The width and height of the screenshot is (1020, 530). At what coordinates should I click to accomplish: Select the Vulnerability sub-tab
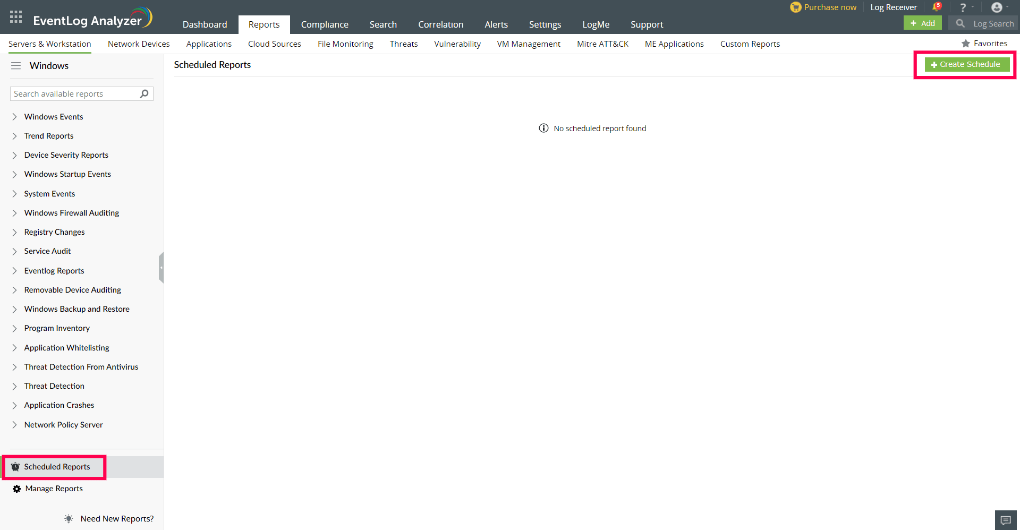tap(457, 44)
